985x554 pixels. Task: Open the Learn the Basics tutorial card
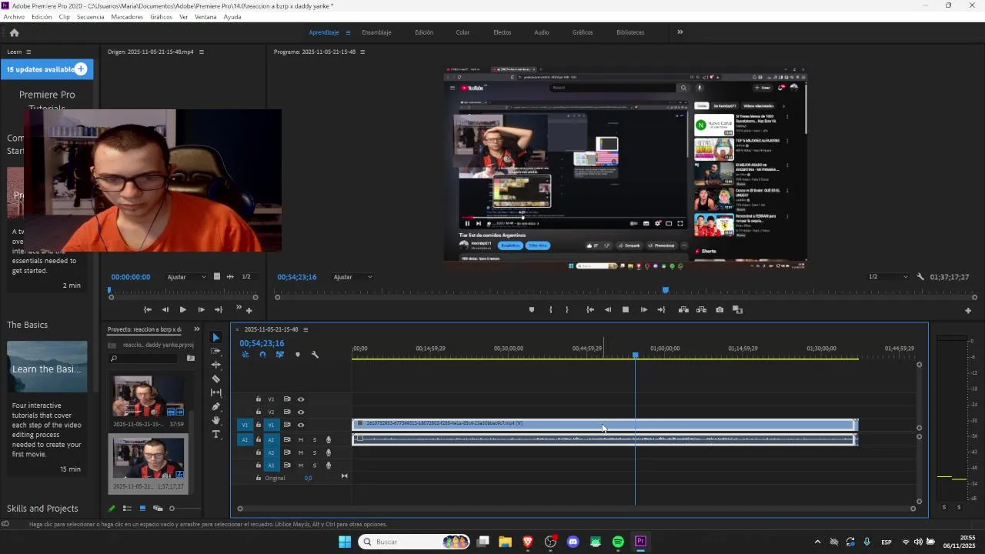pos(47,367)
